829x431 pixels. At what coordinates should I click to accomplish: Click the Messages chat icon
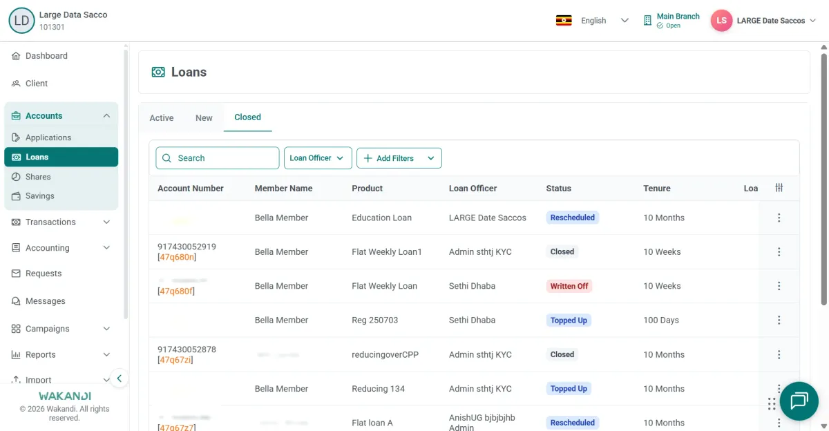tap(16, 301)
